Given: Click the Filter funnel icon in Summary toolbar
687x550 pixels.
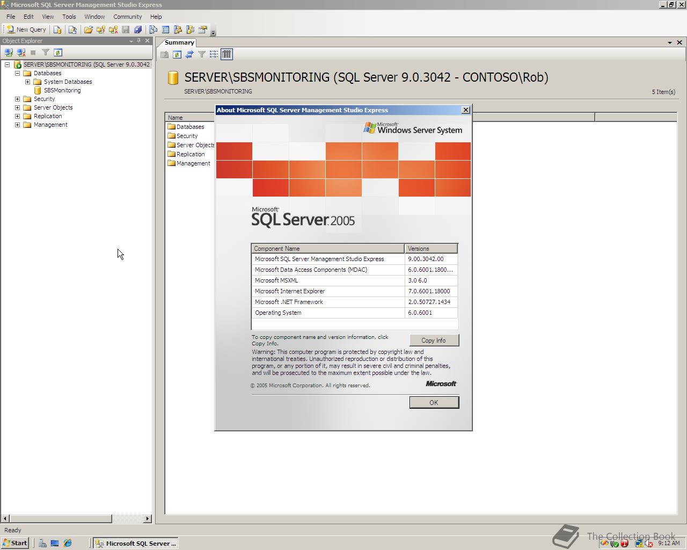Looking at the screenshot, I should (202, 54).
